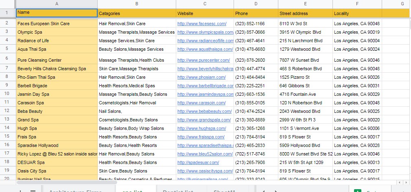Select row 6 header number
The width and height of the screenshot is (411, 192).
pos(7,58)
